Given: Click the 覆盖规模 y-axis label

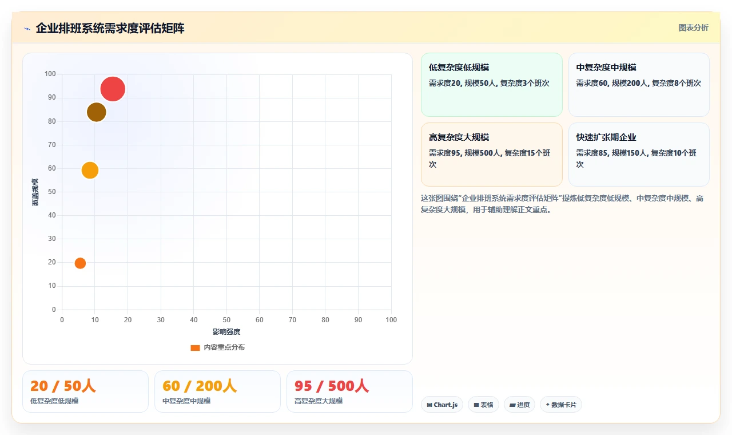Looking at the screenshot, I should click(x=35, y=192).
